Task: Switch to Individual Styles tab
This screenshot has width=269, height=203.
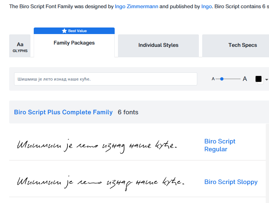Action: tap(158, 46)
